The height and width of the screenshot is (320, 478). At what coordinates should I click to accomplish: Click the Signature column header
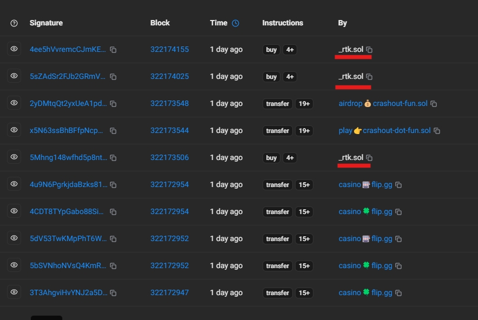pos(46,23)
